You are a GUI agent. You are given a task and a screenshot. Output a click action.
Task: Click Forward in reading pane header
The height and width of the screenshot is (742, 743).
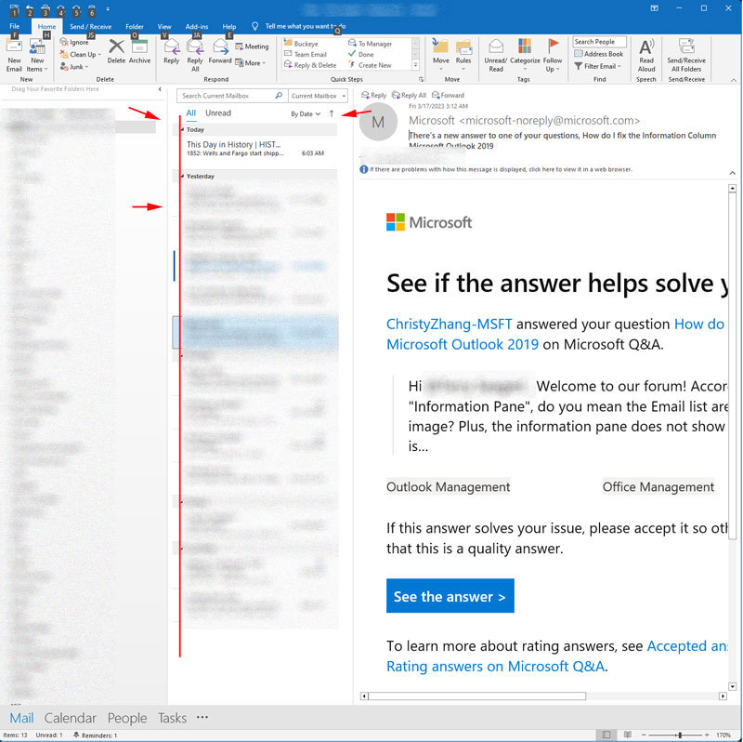448,96
